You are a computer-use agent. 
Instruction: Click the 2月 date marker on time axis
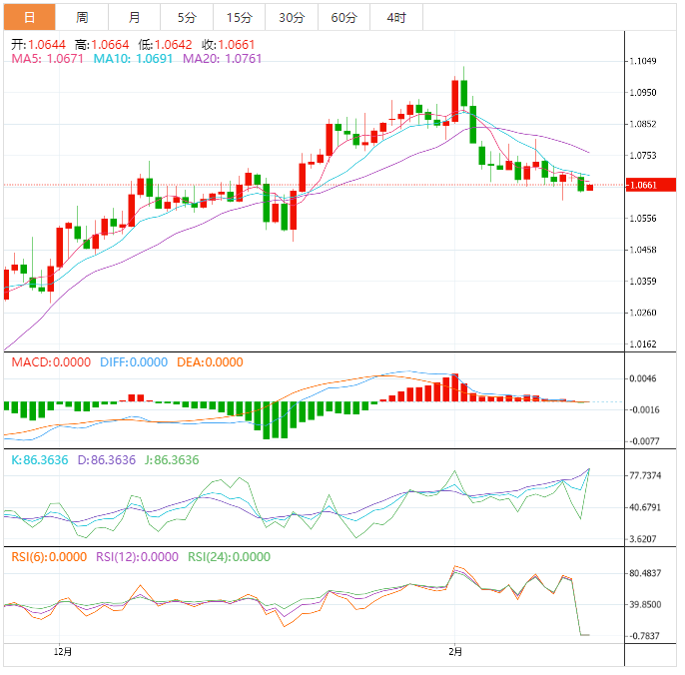[x=455, y=651]
